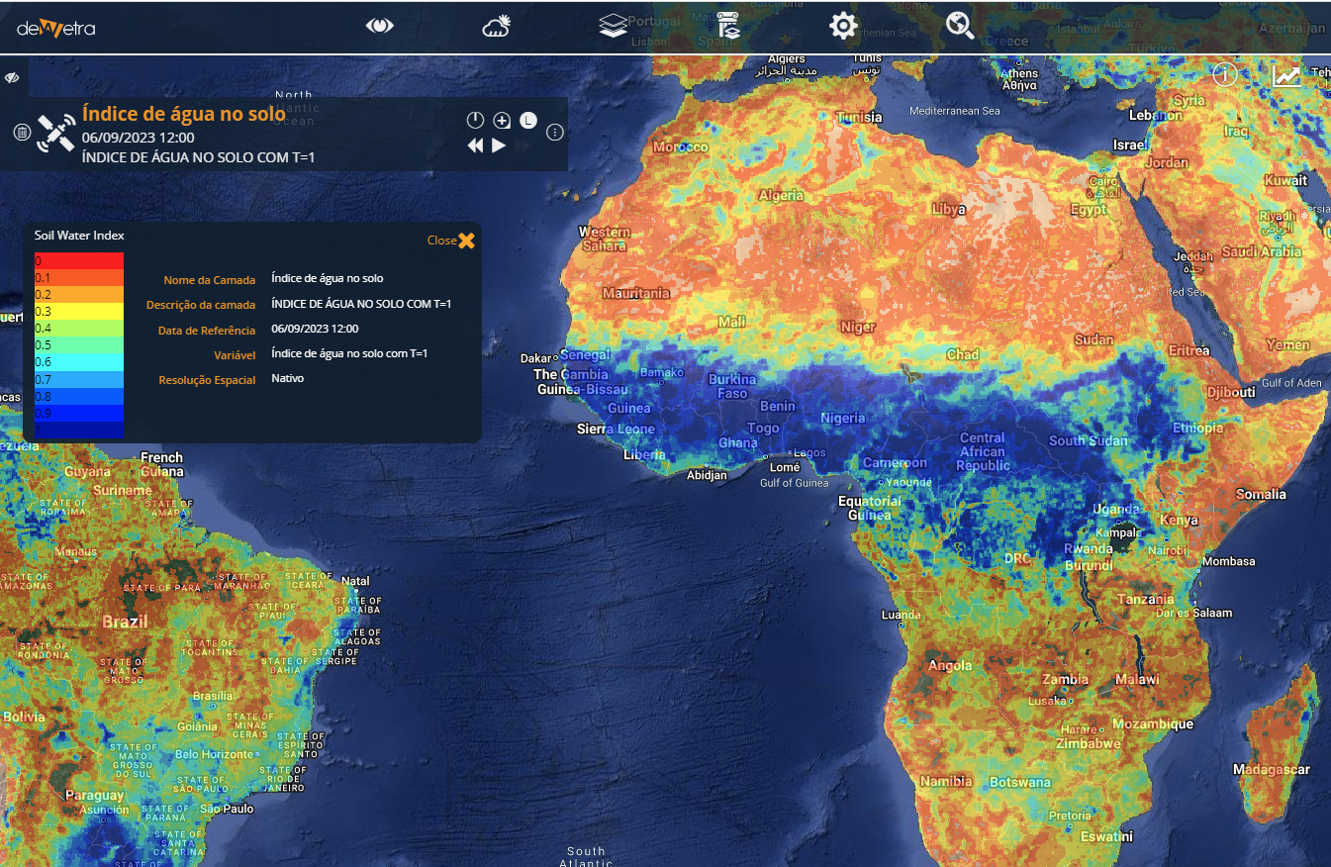Toggle layer panel visibility eye at left edge
The height and width of the screenshot is (867, 1331).
13,77
